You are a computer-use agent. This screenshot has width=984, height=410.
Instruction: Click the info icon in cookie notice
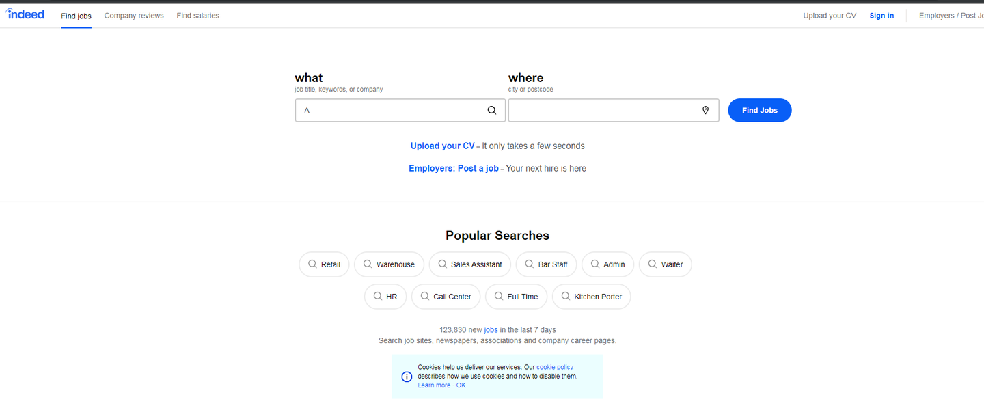(407, 377)
